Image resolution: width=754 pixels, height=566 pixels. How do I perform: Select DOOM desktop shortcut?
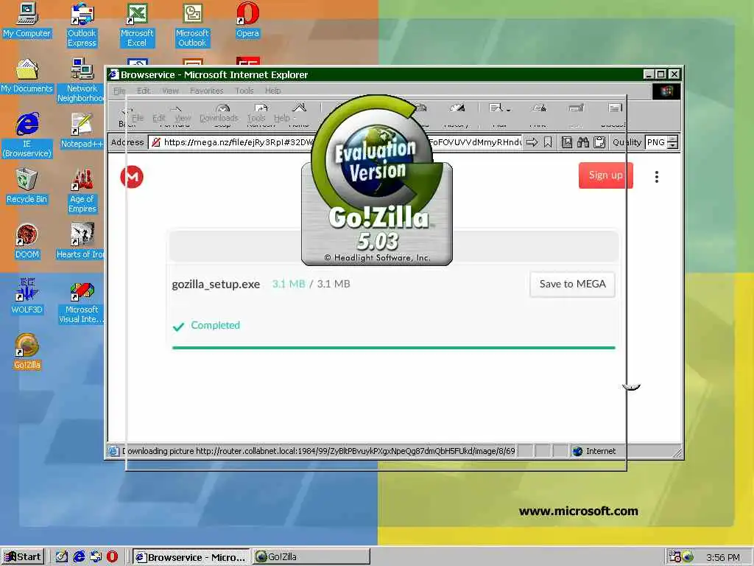[x=27, y=242]
